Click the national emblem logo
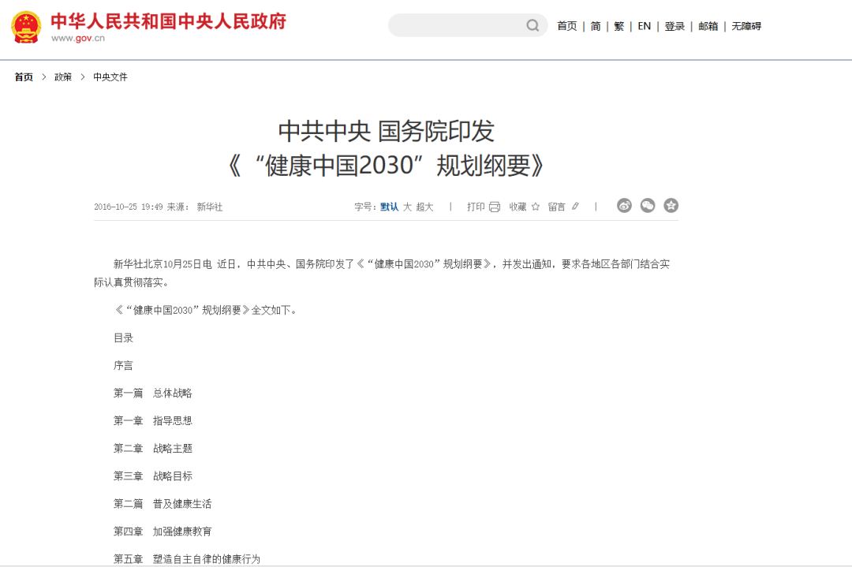 pos(26,27)
